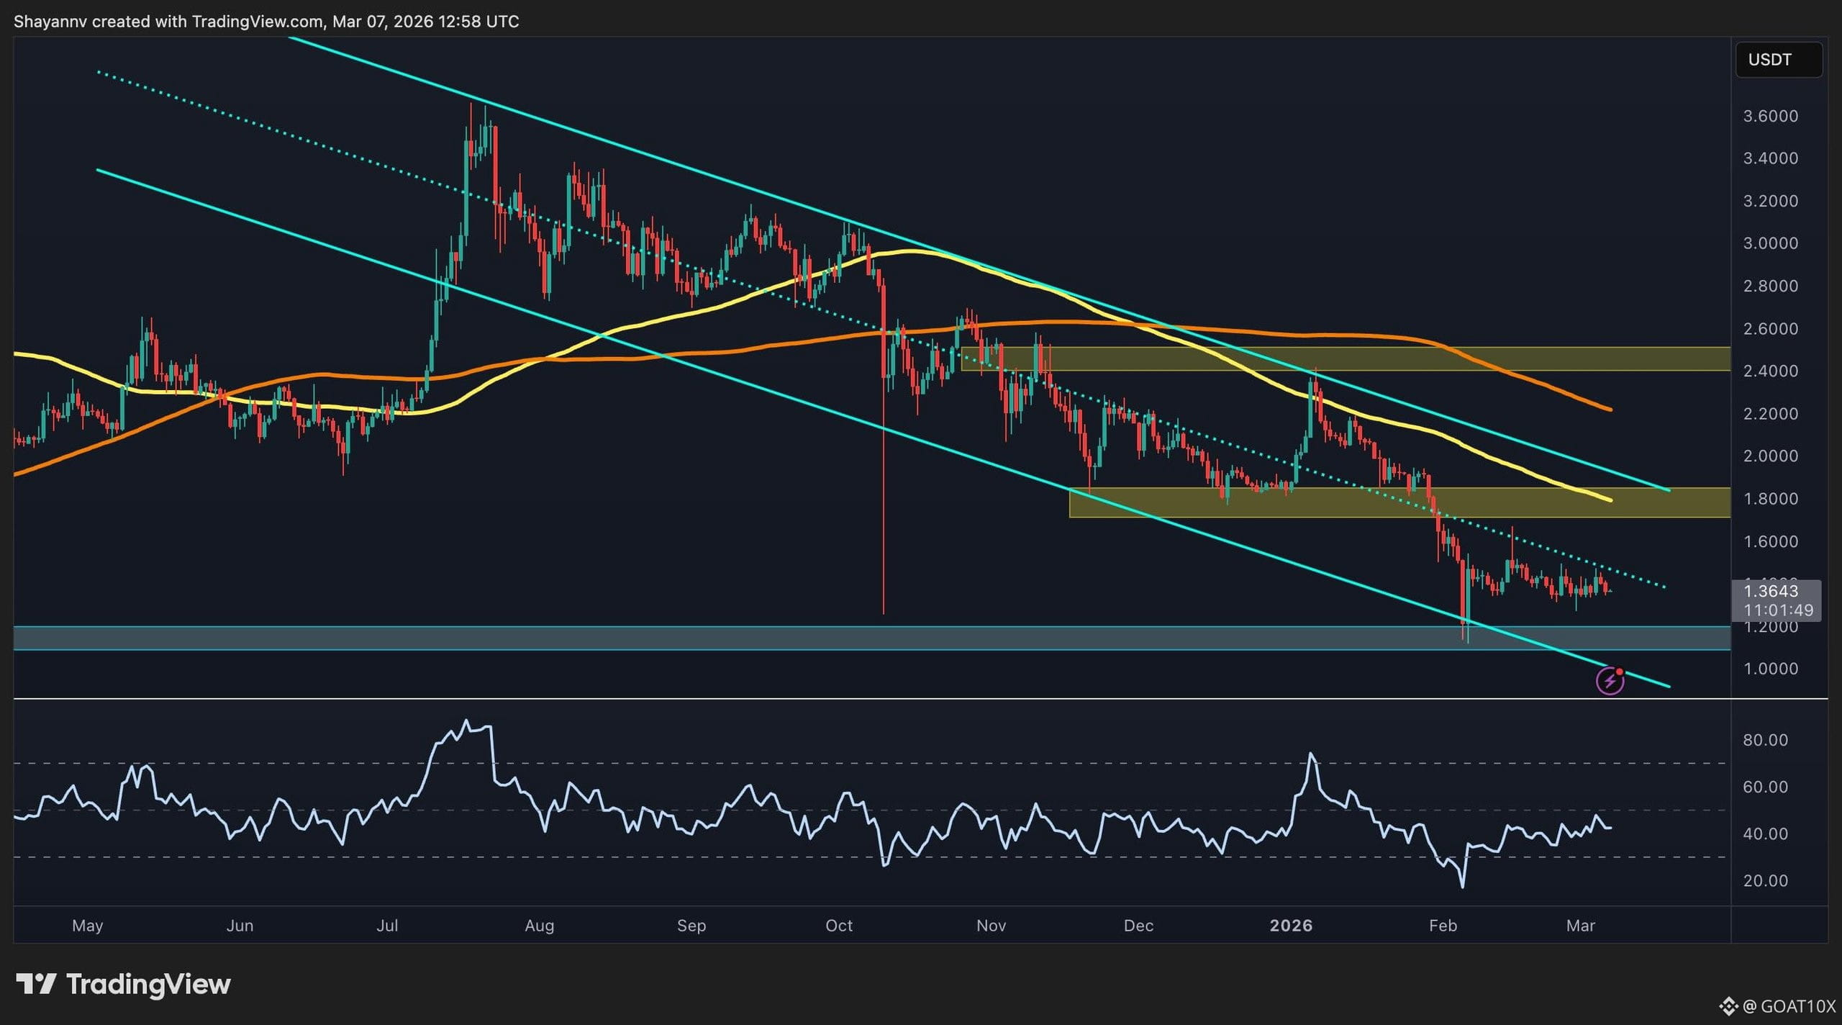Click the Jul label on time axis
The width and height of the screenshot is (1842, 1025).
(387, 926)
